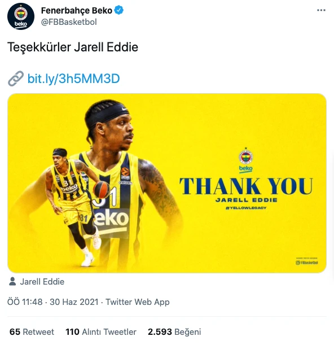Open the tagged Jarell Eddie profile
This screenshot has width=334, height=345.
coord(42,282)
